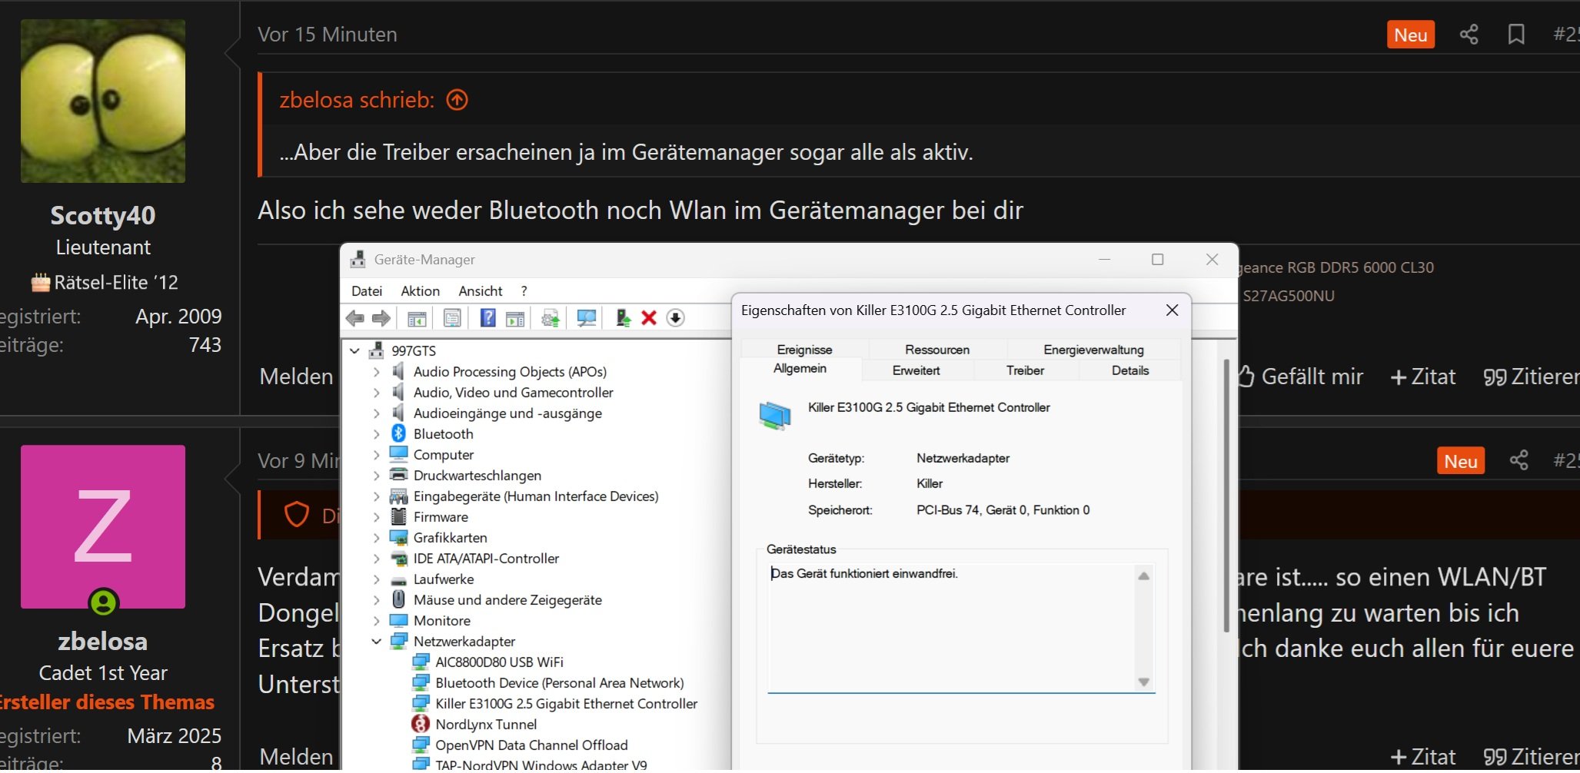Jump to quoted post via orange arrow icon
This screenshot has width=1580, height=773.
[457, 100]
